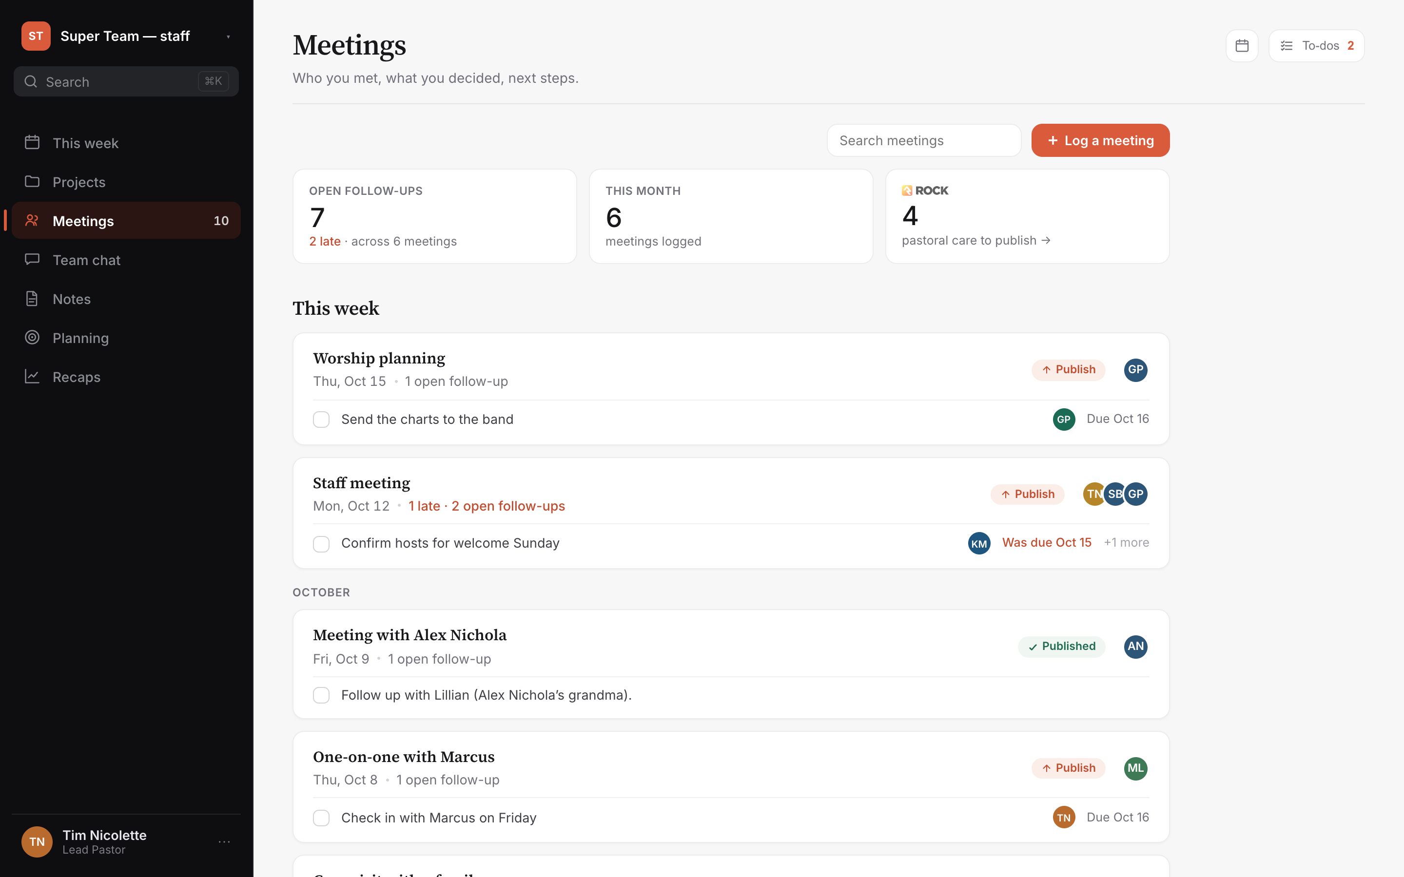The height and width of the screenshot is (877, 1404).
Task: Expand +1 more follow-ups
Action: [1126, 542]
